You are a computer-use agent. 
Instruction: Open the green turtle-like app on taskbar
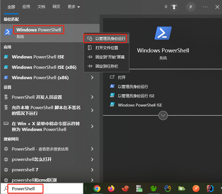pos(154,189)
